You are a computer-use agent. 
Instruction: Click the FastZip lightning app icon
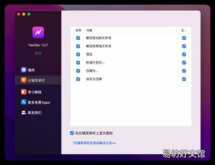click(38, 32)
